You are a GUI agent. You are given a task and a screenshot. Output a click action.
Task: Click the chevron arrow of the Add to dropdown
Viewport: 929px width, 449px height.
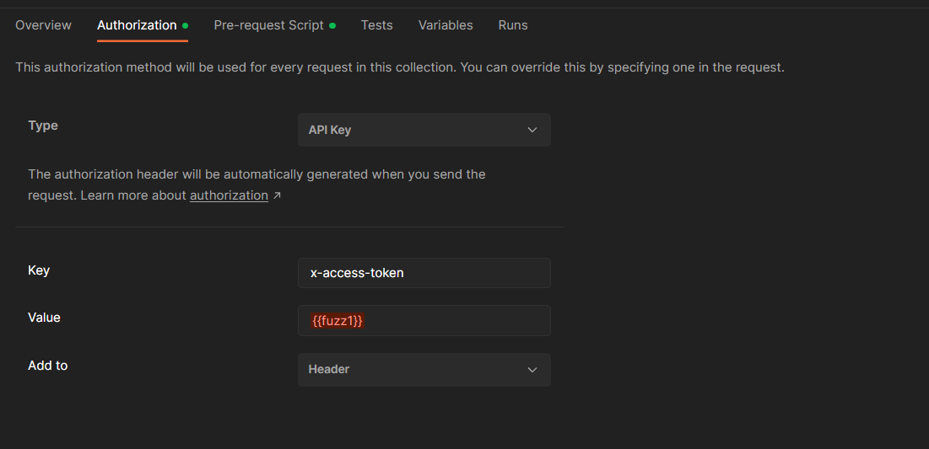click(x=532, y=370)
